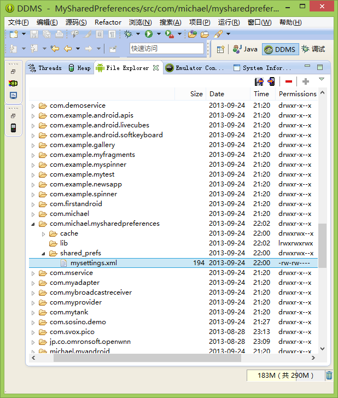Open the 文件(F) menu
Image resolution: width=338 pixels, height=398 pixels.
coord(18,22)
